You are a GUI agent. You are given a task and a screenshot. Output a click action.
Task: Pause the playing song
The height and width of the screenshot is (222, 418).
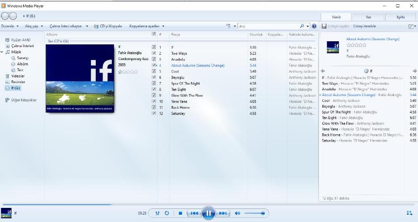[208, 213]
